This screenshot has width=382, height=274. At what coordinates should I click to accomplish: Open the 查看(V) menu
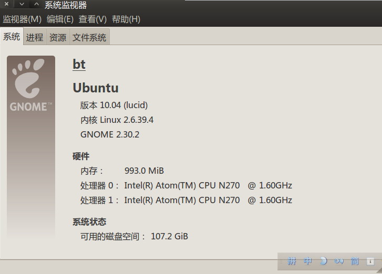(x=92, y=19)
